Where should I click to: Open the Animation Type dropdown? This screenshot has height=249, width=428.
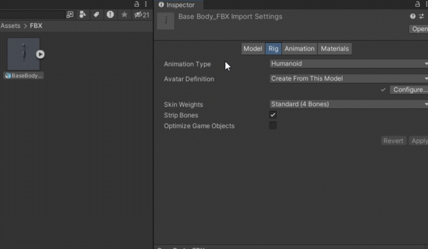pyautogui.click(x=348, y=63)
